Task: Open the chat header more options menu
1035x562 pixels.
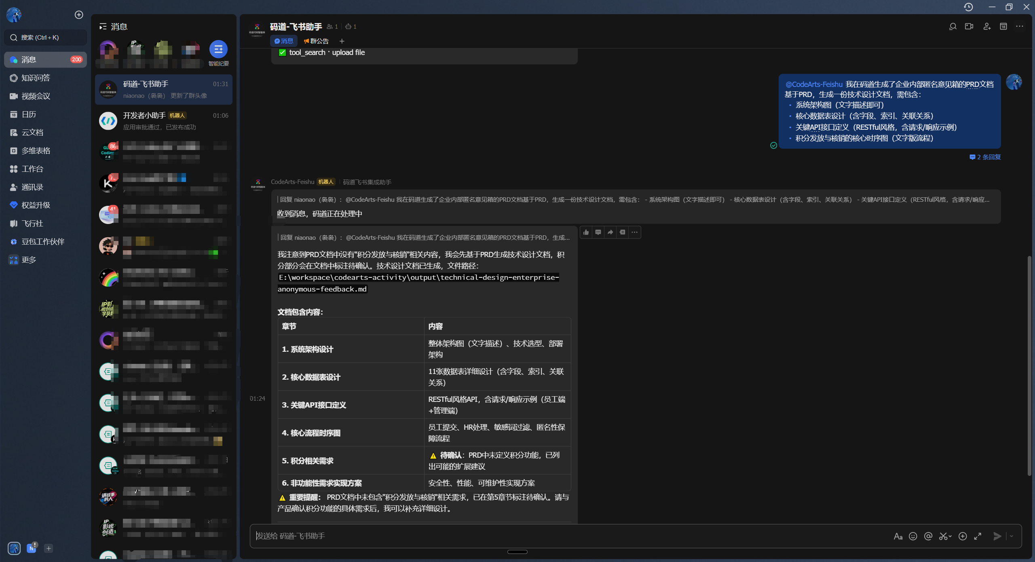Action: (1020, 27)
